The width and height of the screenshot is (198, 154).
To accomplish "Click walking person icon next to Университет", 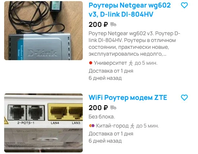I will pos(131,63).
